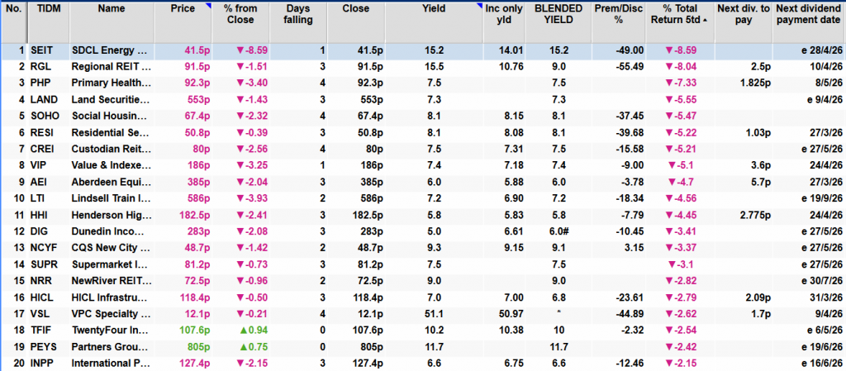
Task: Click the LAND ticker symbol
Action: 45,98
